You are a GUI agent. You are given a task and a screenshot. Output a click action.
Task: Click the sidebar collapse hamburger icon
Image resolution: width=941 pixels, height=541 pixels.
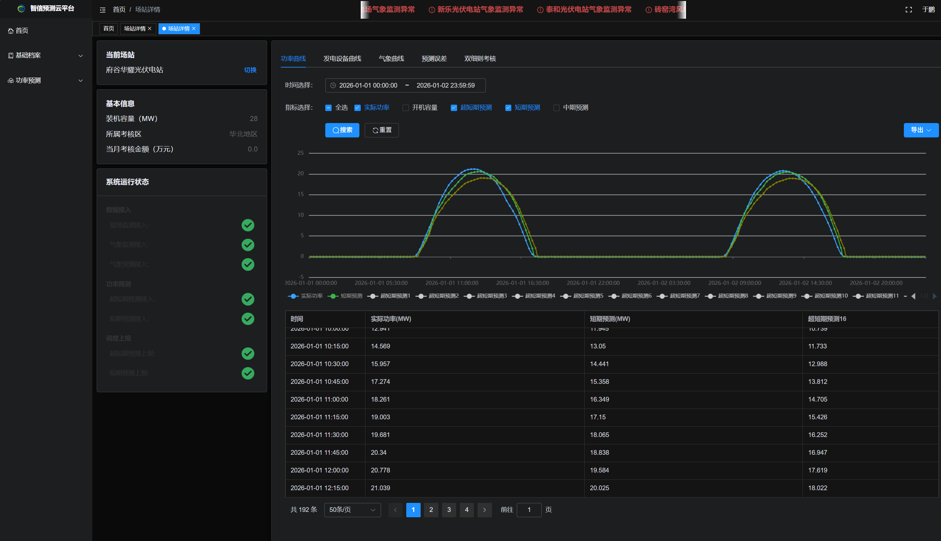click(103, 10)
